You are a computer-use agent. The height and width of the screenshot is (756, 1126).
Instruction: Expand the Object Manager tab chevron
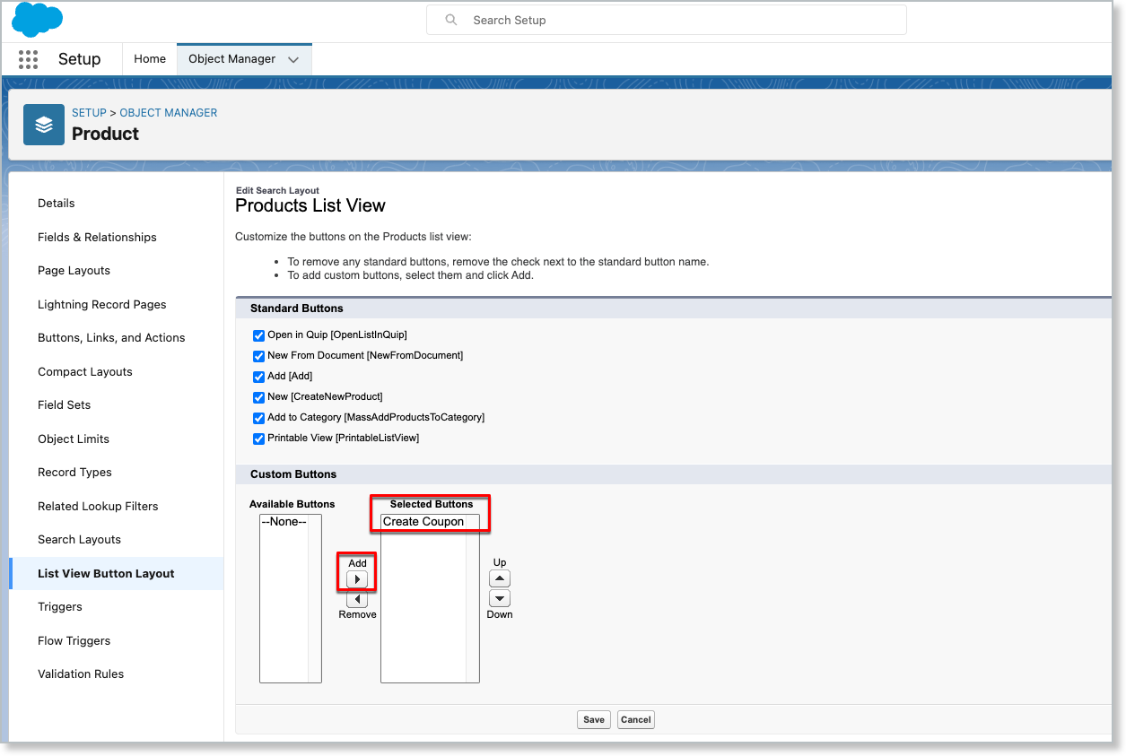pyautogui.click(x=293, y=59)
